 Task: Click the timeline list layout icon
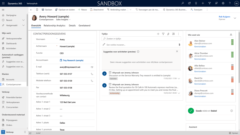pos(173,34)
